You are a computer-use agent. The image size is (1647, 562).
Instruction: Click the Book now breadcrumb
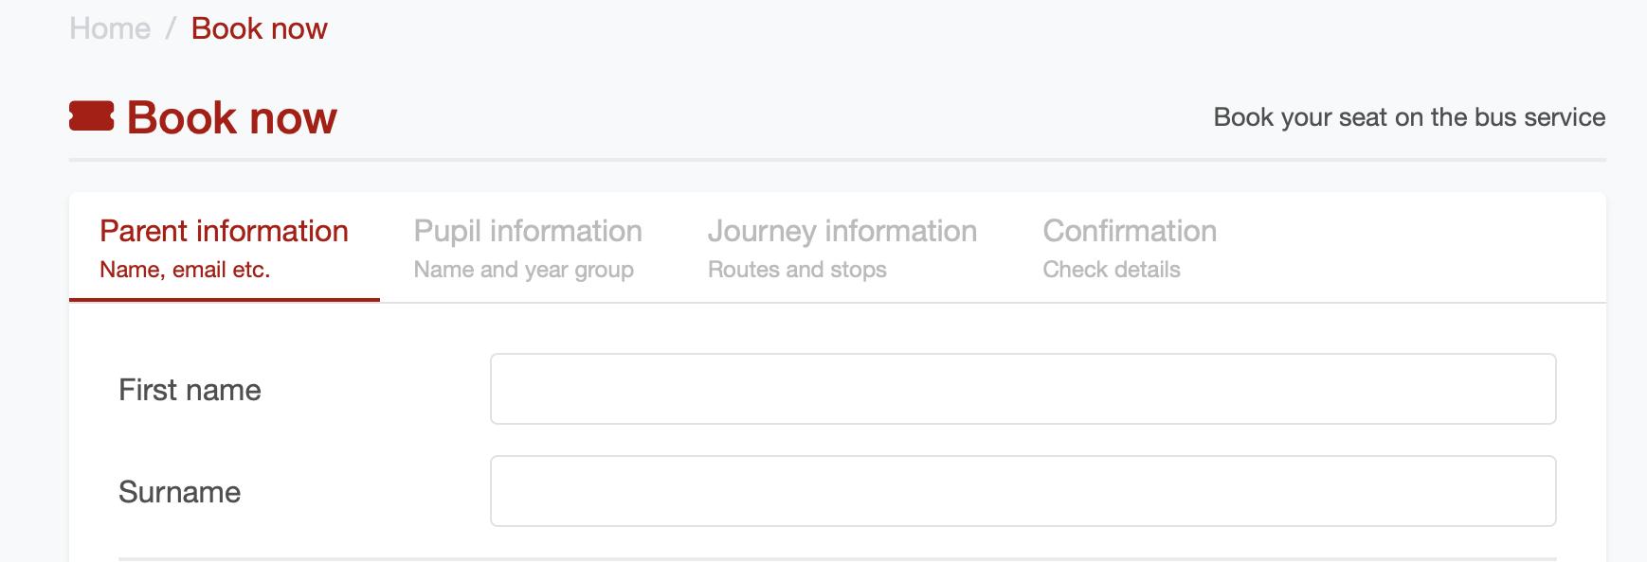tap(259, 28)
